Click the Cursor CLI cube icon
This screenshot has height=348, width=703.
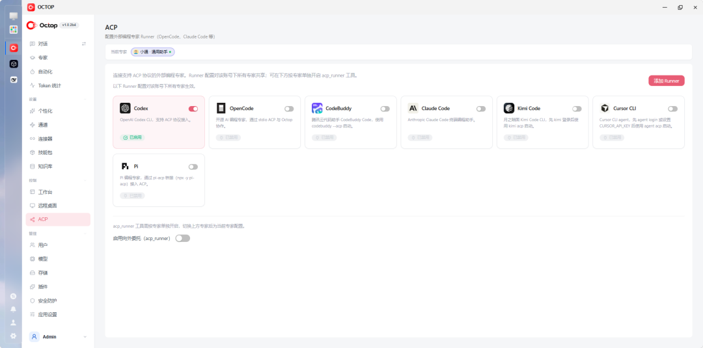click(x=605, y=109)
